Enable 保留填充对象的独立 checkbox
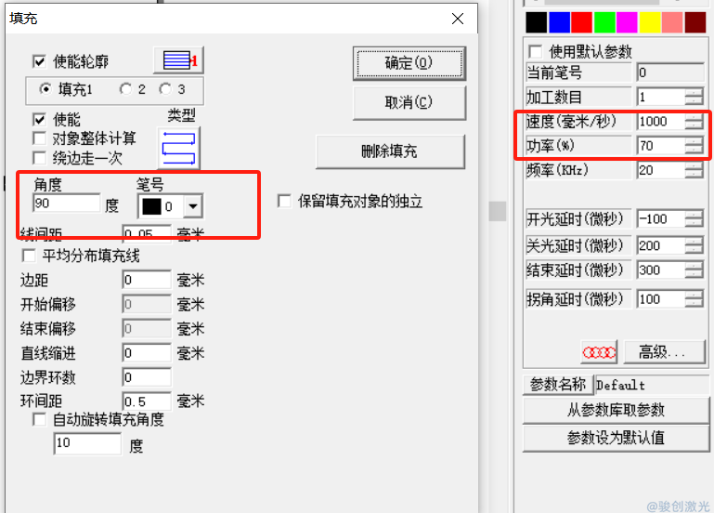This screenshot has width=714, height=513. [285, 201]
